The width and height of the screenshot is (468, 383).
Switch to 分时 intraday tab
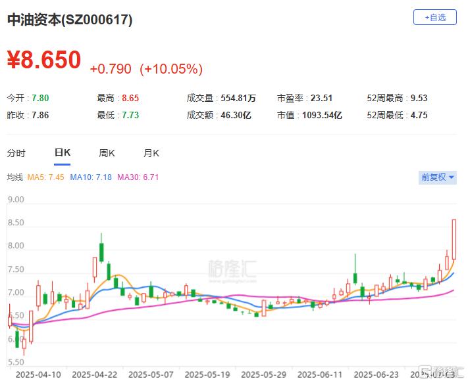pos(16,153)
